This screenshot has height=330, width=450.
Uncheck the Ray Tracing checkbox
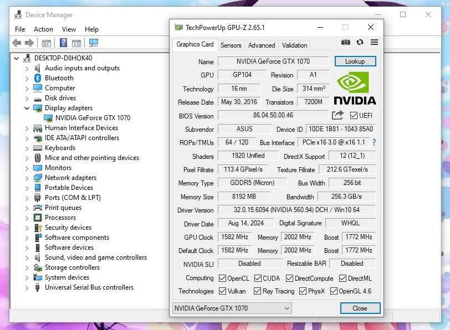257,291
